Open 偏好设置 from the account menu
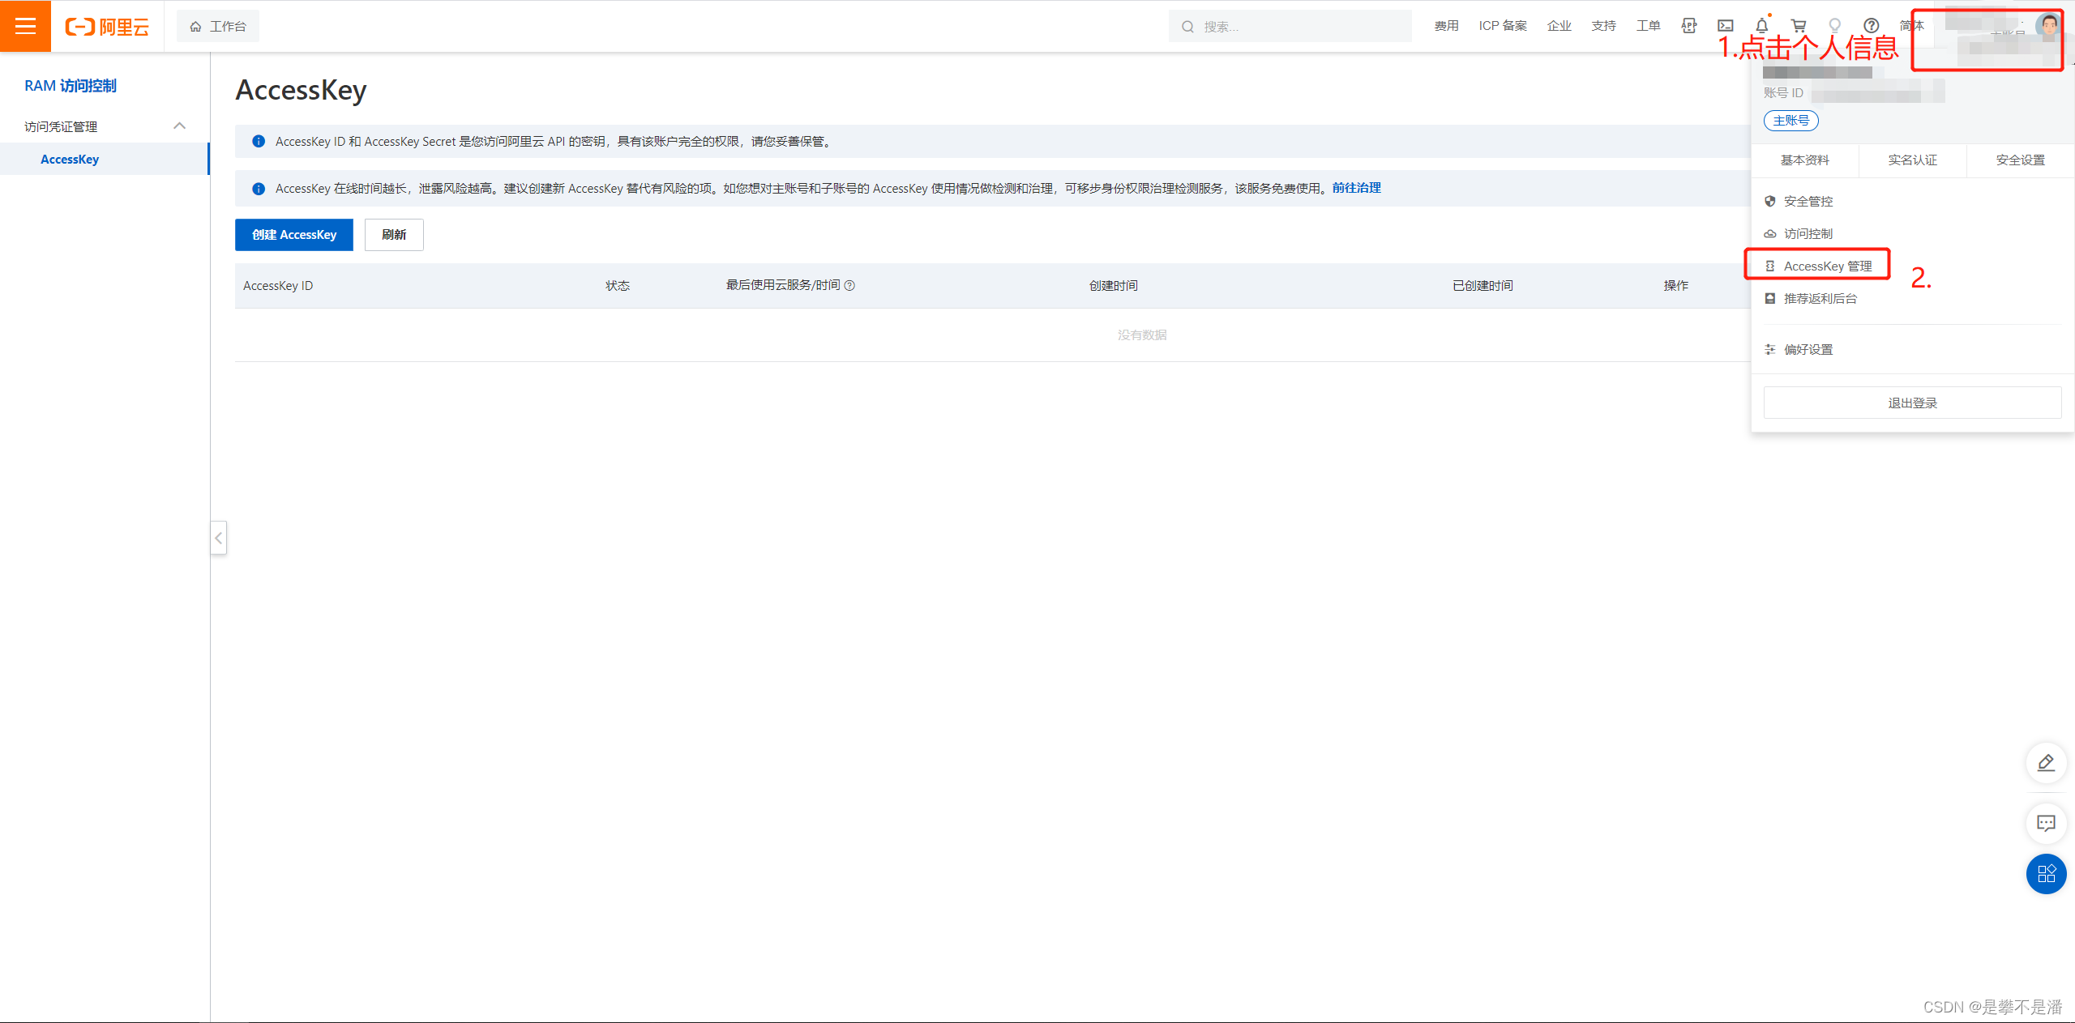Image resolution: width=2075 pixels, height=1023 pixels. click(1808, 350)
